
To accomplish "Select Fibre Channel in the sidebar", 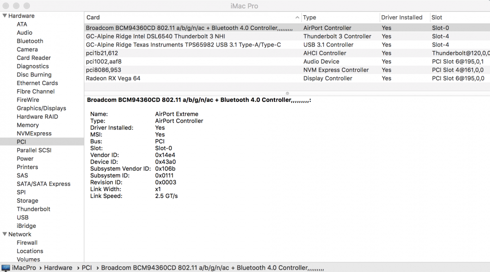I will tap(36, 91).
